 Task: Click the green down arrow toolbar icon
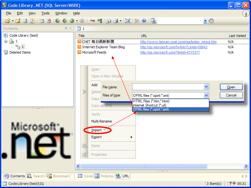pos(65,21)
